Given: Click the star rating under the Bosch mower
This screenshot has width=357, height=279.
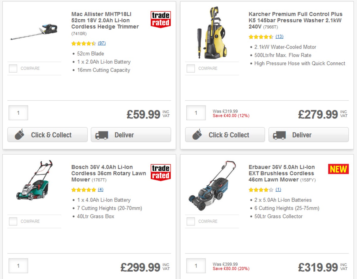Looking at the screenshot, I should point(84,189).
